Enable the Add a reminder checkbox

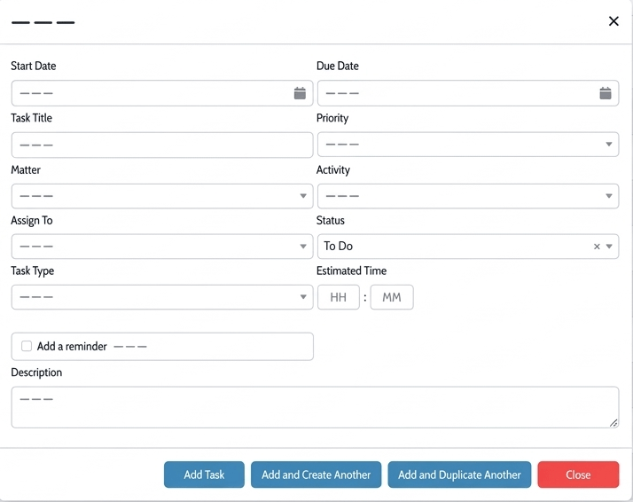pyautogui.click(x=27, y=346)
